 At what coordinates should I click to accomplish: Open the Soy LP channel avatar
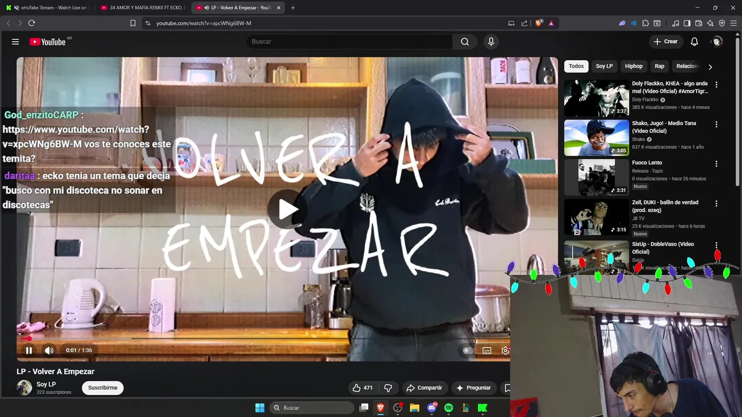coord(24,388)
